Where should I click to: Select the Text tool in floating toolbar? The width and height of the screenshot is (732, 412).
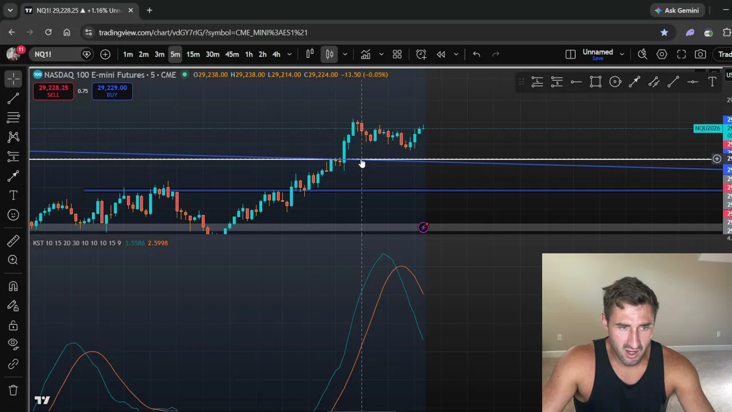[x=712, y=82]
